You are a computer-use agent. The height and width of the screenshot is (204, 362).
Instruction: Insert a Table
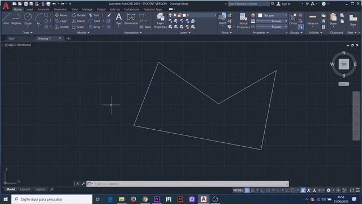point(145,27)
